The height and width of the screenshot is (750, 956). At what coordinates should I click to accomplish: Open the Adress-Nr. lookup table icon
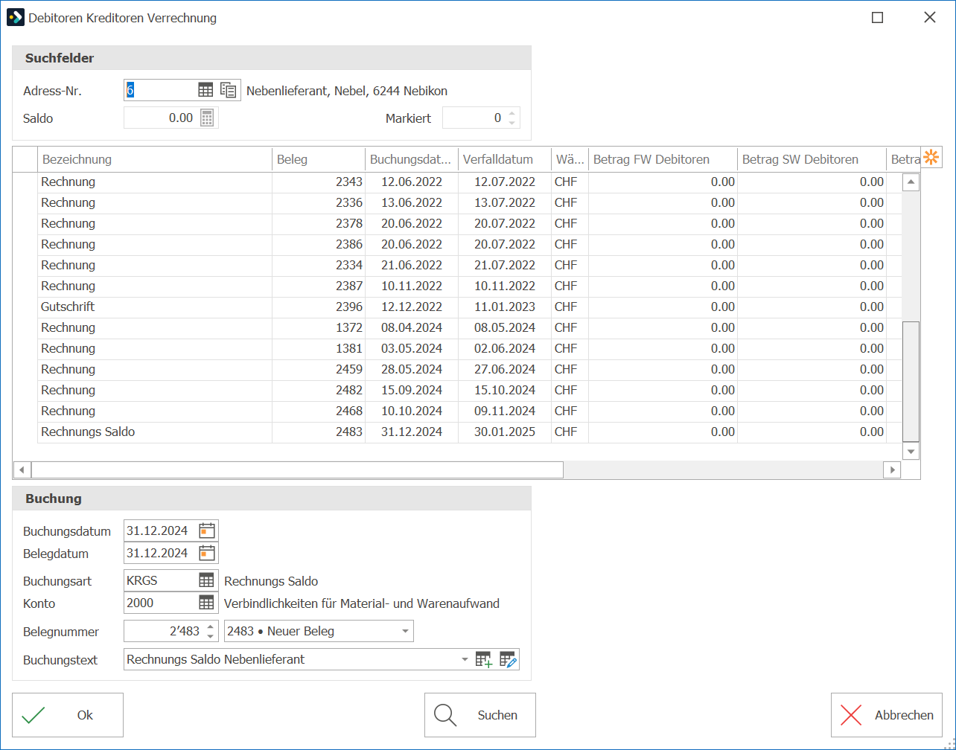coord(205,90)
